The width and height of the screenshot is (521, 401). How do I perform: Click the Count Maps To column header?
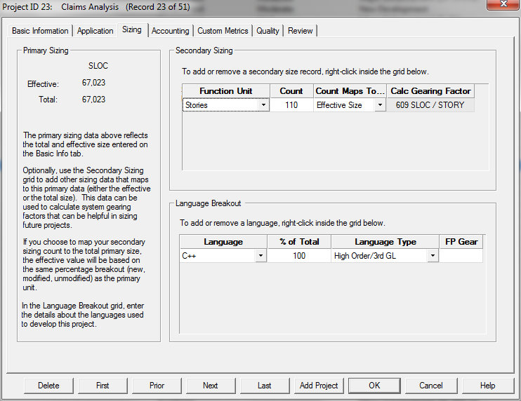pyautogui.click(x=350, y=91)
